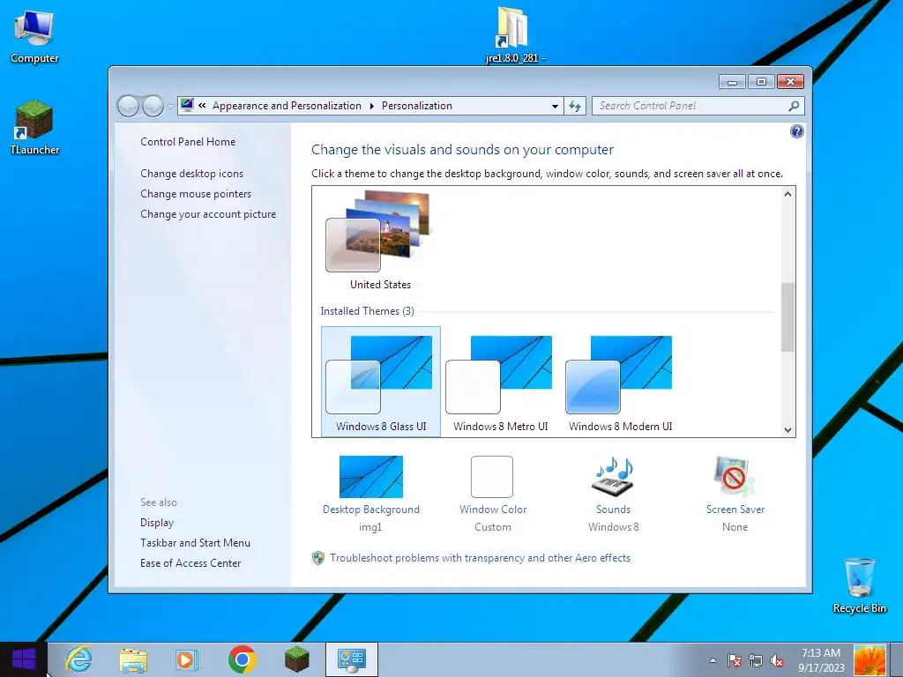
Task: Open Taskbar and Start Menu link
Action: point(195,542)
